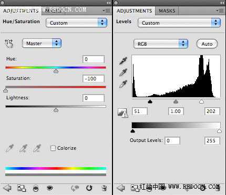Collapse the Levels panel with double arrows
This screenshot has height=195, width=226.
pos(222,3)
